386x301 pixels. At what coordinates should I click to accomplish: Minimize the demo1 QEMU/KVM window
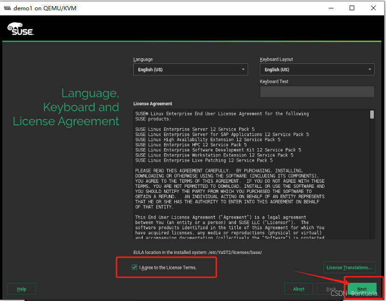pyautogui.click(x=331, y=8)
